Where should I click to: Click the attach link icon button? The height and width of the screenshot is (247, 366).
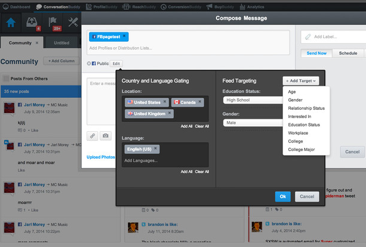(93, 136)
